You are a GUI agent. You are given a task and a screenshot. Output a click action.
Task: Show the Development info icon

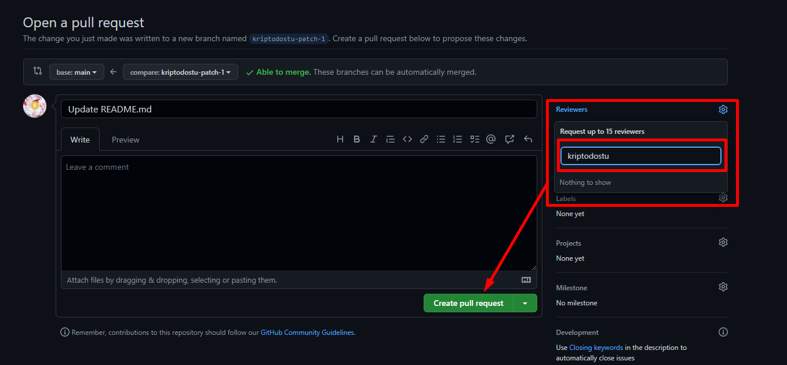723,332
